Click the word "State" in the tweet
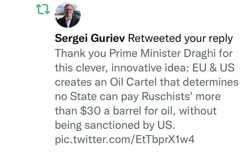Viewport: 252px width, 153px height. [87, 96]
